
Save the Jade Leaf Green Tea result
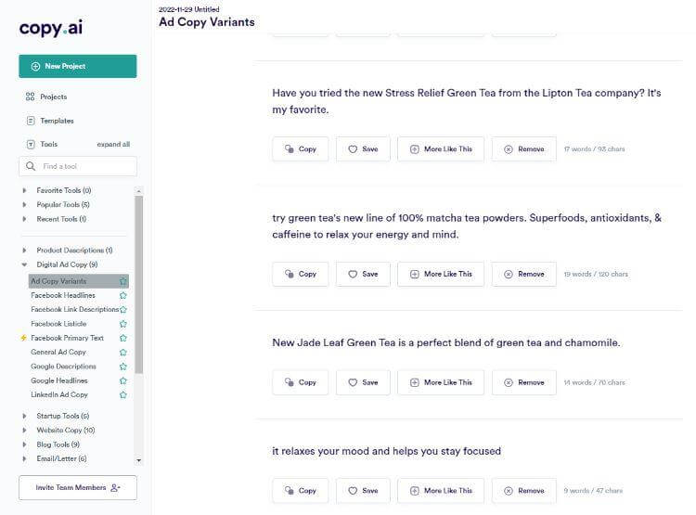(x=363, y=382)
